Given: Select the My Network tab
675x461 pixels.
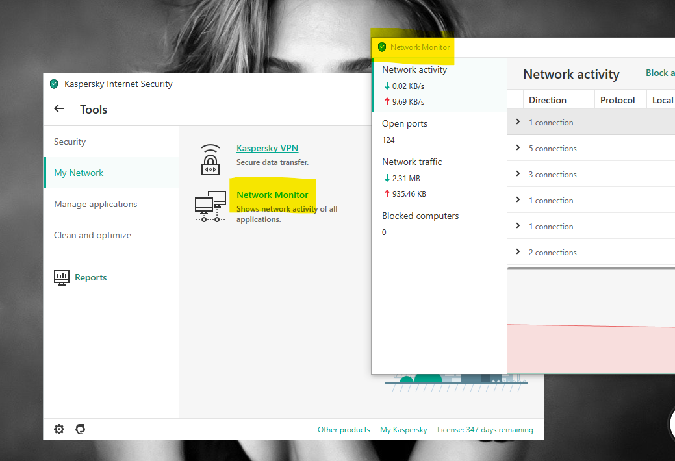Looking at the screenshot, I should click(112, 173).
